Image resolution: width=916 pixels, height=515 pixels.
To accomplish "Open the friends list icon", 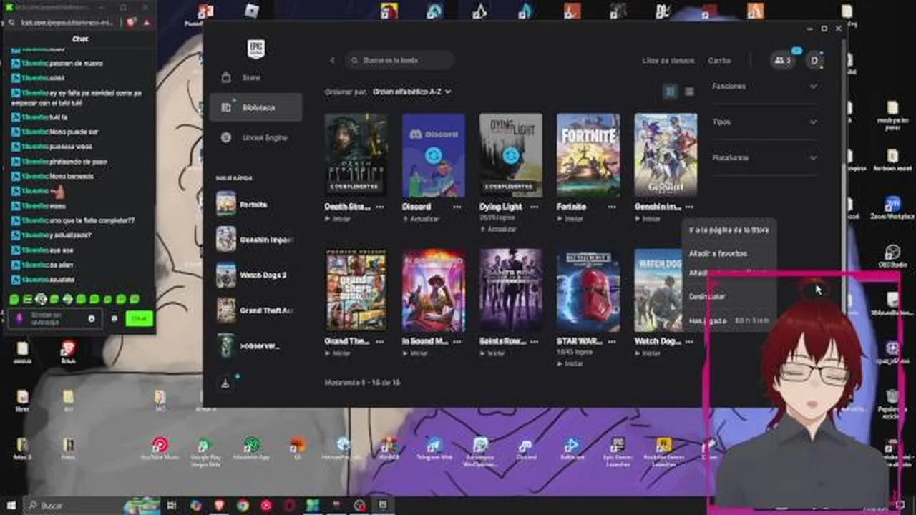I will pyautogui.click(x=782, y=61).
